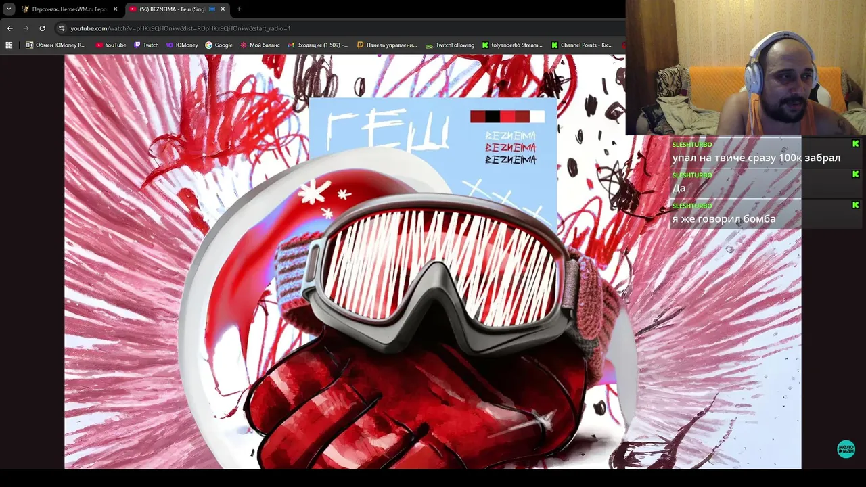Open the apps grid in bookmarks bar
This screenshot has height=487, width=866.
(x=9, y=45)
